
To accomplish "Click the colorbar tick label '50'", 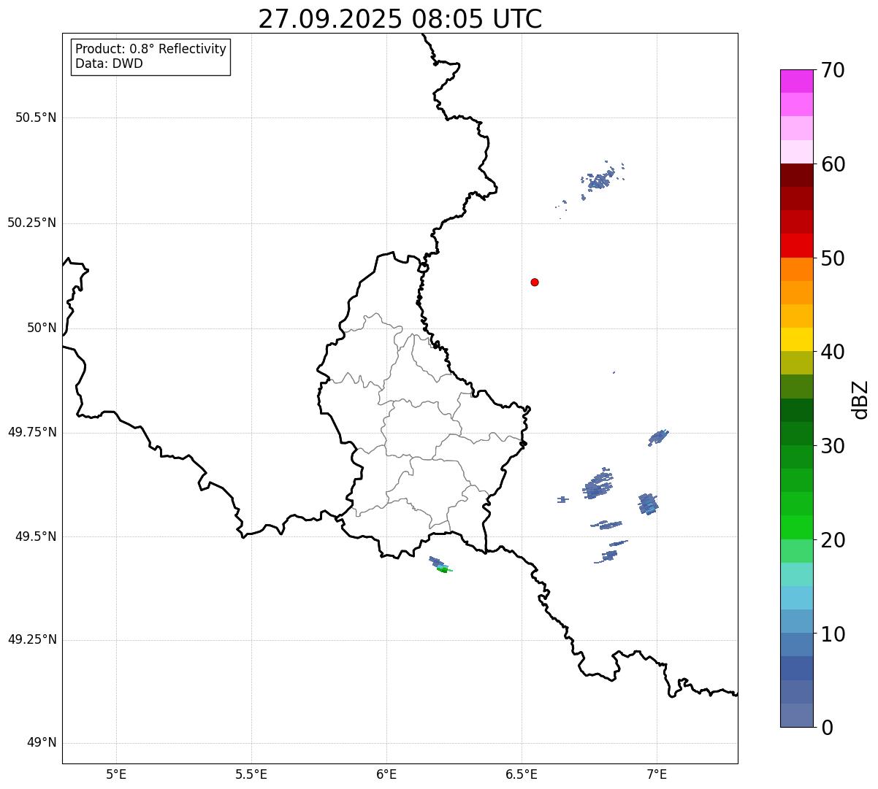I will tap(833, 258).
